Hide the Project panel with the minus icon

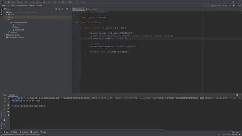click(x=70, y=9)
